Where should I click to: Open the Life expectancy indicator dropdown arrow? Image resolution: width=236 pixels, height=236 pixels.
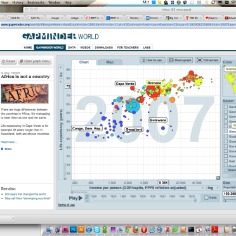(61, 81)
